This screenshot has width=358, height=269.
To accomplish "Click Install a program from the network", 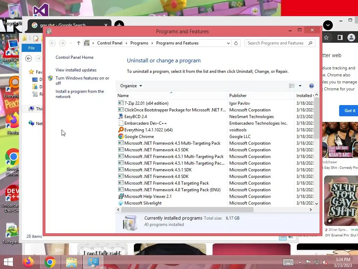I will click(80, 94).
